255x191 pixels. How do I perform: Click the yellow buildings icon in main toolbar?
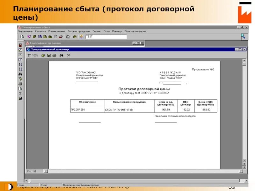45,37
